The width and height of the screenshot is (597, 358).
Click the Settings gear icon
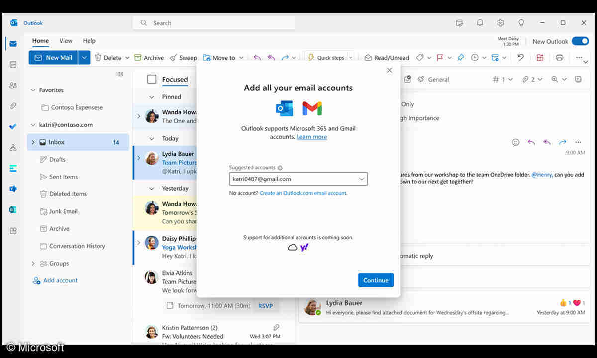click(x=500, y=23)
